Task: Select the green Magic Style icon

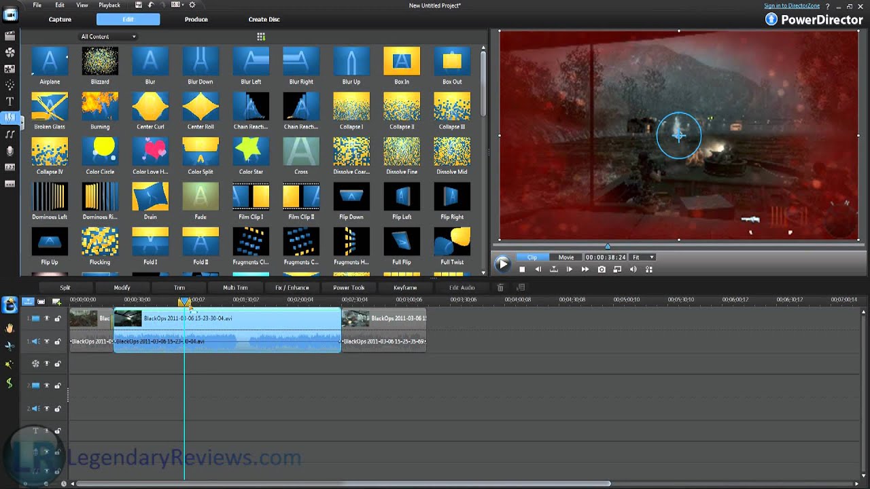Action: (10, 383)
